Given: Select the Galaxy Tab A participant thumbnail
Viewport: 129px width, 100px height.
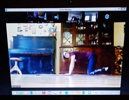Looking at the screenshot, I should (x=75, y=17).
